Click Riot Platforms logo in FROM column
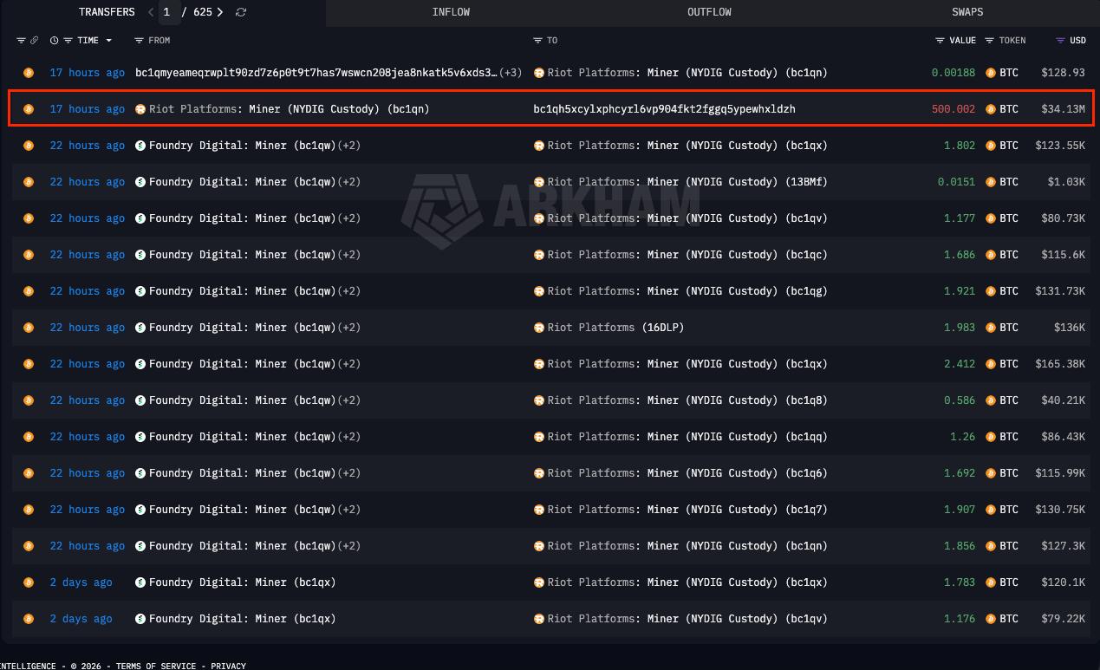This screenshot has width=1100, height=670. click(140, 109)
